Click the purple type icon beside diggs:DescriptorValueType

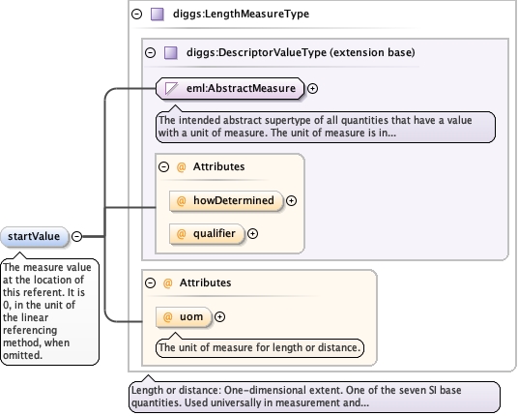pyautogui.click(x=171, y=52)
